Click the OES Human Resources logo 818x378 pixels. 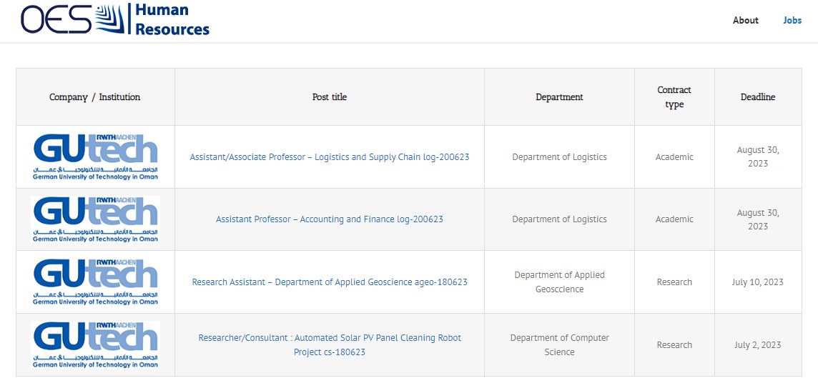coord(115,19)
